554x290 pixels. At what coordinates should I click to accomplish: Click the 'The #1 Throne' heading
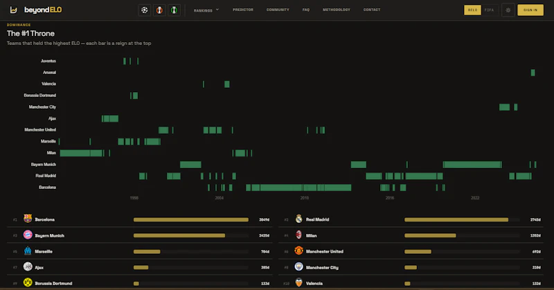coord(30,33)
